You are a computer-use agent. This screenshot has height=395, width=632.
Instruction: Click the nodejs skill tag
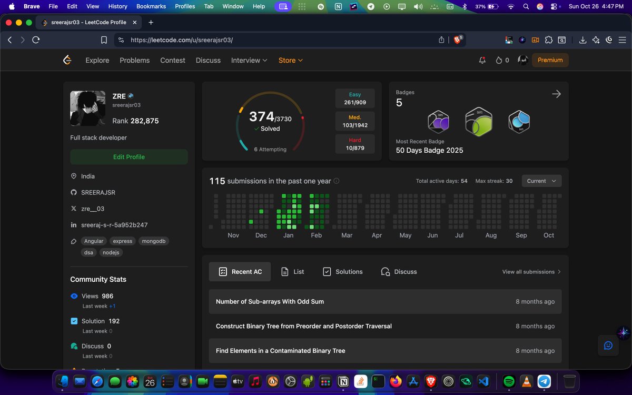(x=111, y=253)
